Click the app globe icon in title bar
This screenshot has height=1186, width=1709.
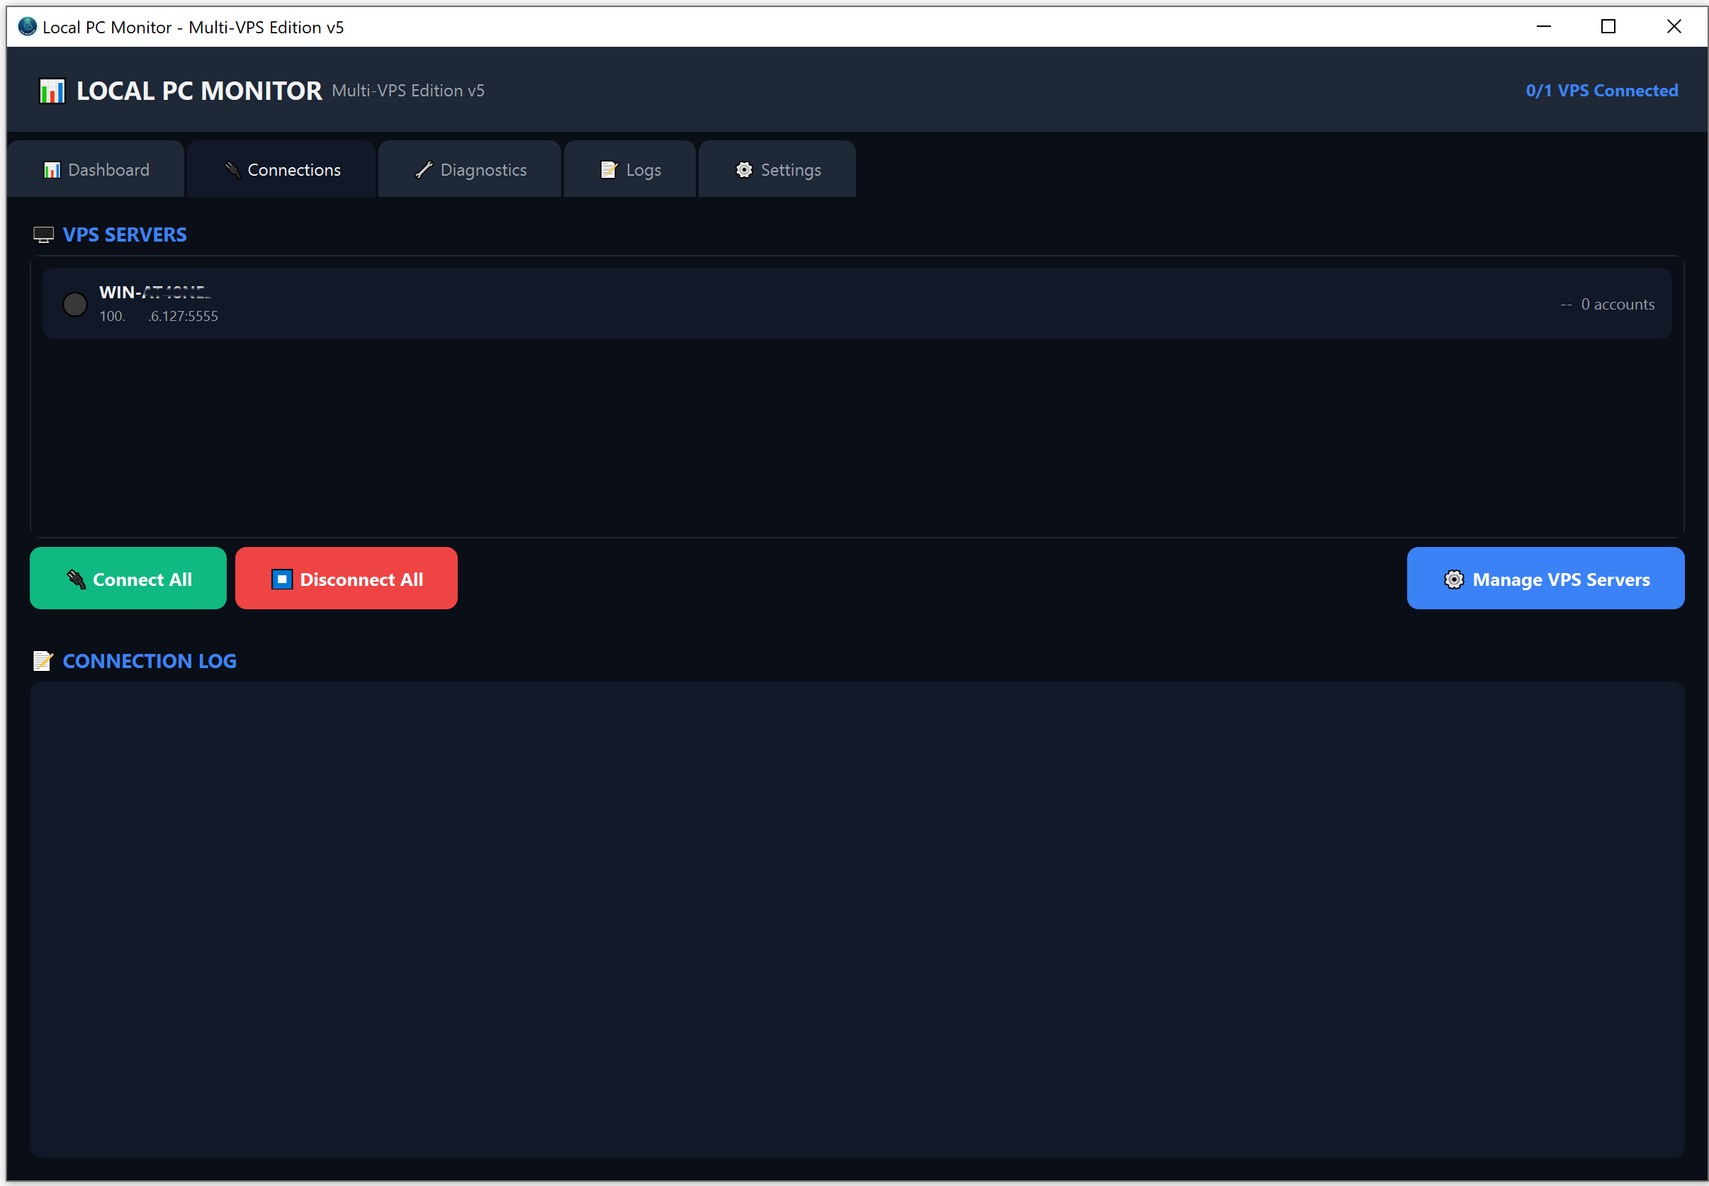pyautogui.click(x=28, y=27)
